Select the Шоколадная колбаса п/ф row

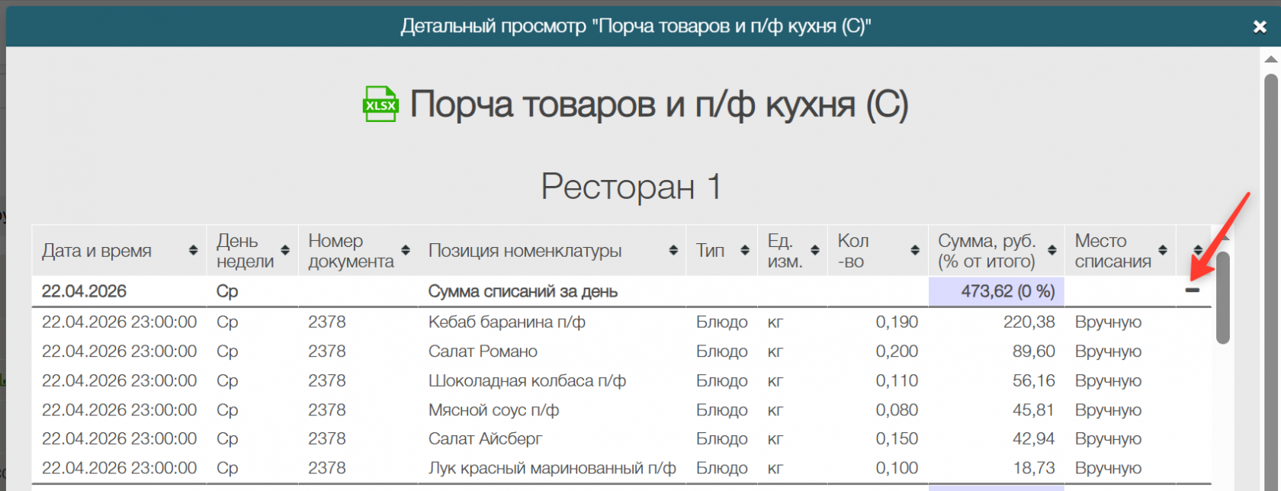[x=621, y=380]
